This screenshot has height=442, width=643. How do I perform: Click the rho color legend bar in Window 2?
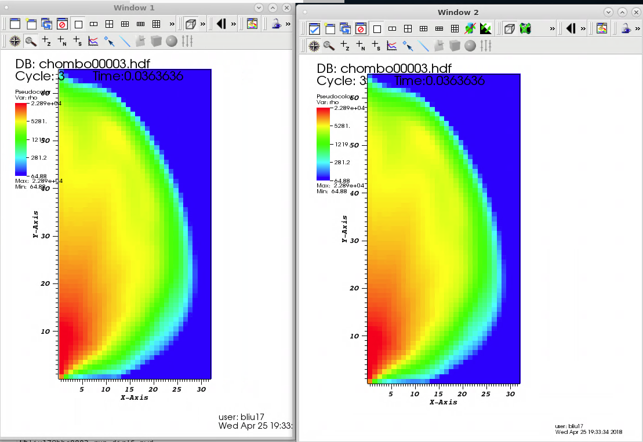point(323,144)
